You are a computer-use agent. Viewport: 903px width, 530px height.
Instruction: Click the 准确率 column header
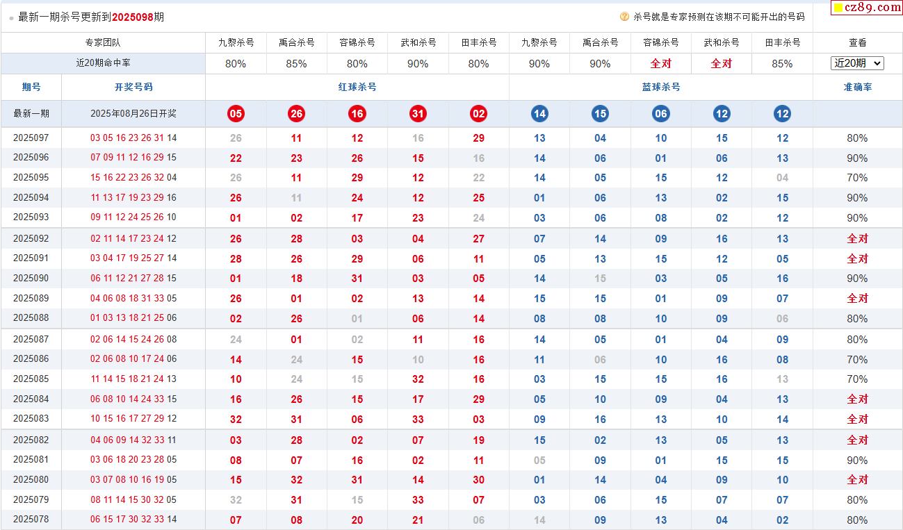pos(858,87)
